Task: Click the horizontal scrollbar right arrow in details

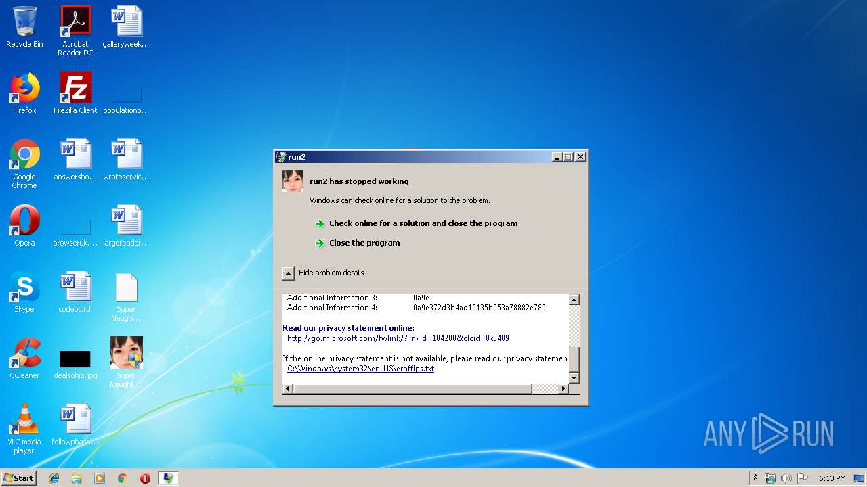Action: 564,388
